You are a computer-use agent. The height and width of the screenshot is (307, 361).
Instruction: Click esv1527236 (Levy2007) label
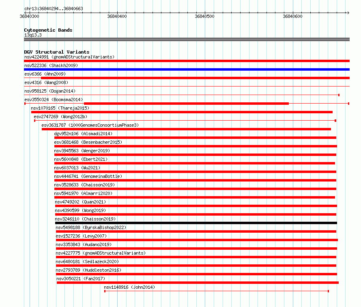click(x=81, y=236)
